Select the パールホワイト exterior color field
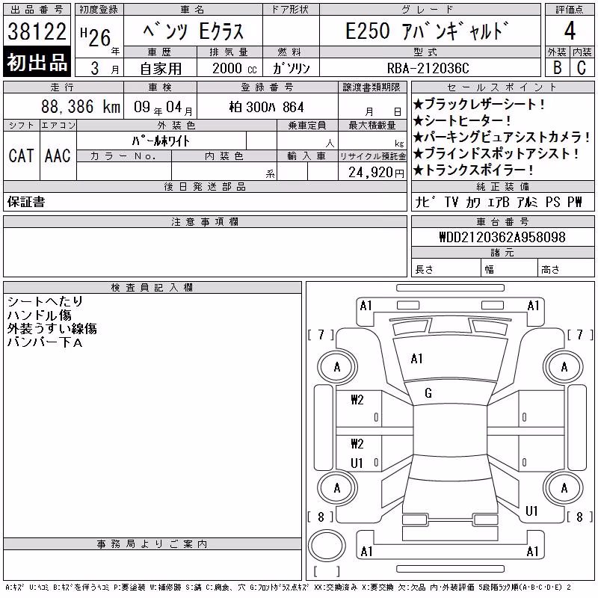 (x=161, y=141)
